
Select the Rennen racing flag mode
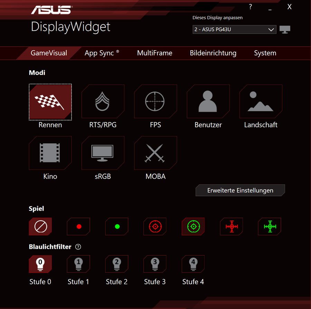click(x=50, y=102)
